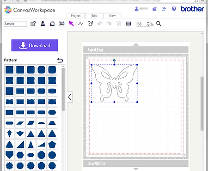The width and height of the screenshot is (208, 171).
Task: Select the octagon pattern shape
Action: click(42, 155)
